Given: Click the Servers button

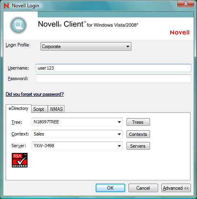Looking at the screenshot, I should click(x=138, y=146).
